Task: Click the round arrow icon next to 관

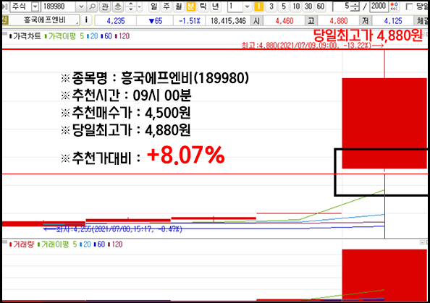Action: 118,6
